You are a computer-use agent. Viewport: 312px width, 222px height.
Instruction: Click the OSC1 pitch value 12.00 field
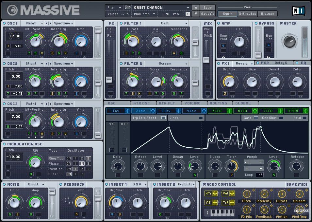click(14, 36)
